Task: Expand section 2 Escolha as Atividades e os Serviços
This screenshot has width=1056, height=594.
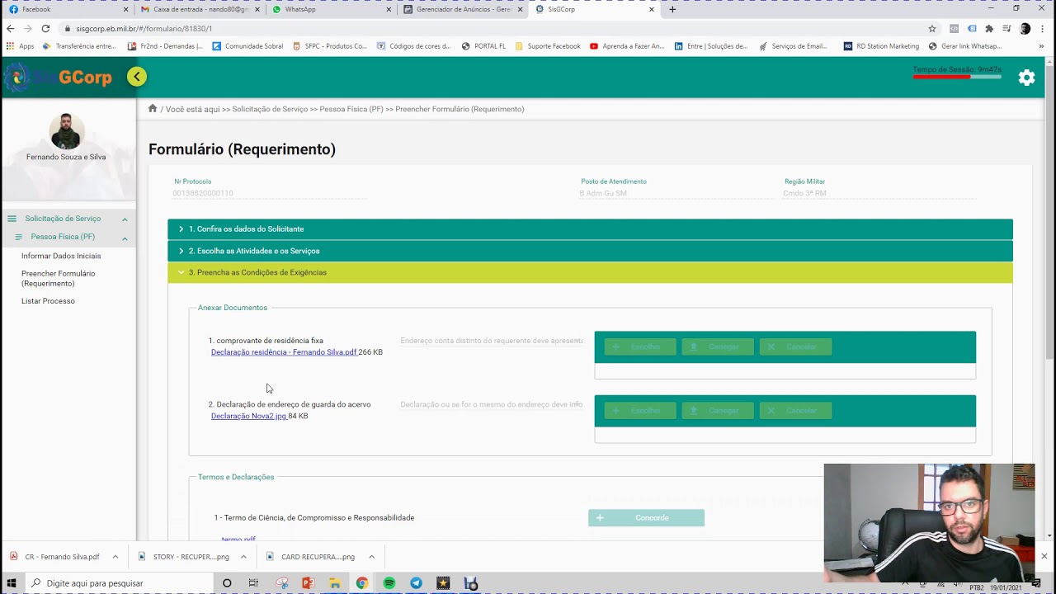Action: [x=590, y=251]
